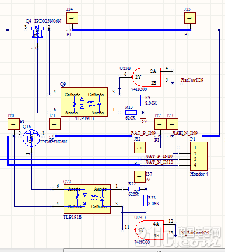Select the J37 connector pad
The width and height of the screenshot is (225, 252).
140,177
